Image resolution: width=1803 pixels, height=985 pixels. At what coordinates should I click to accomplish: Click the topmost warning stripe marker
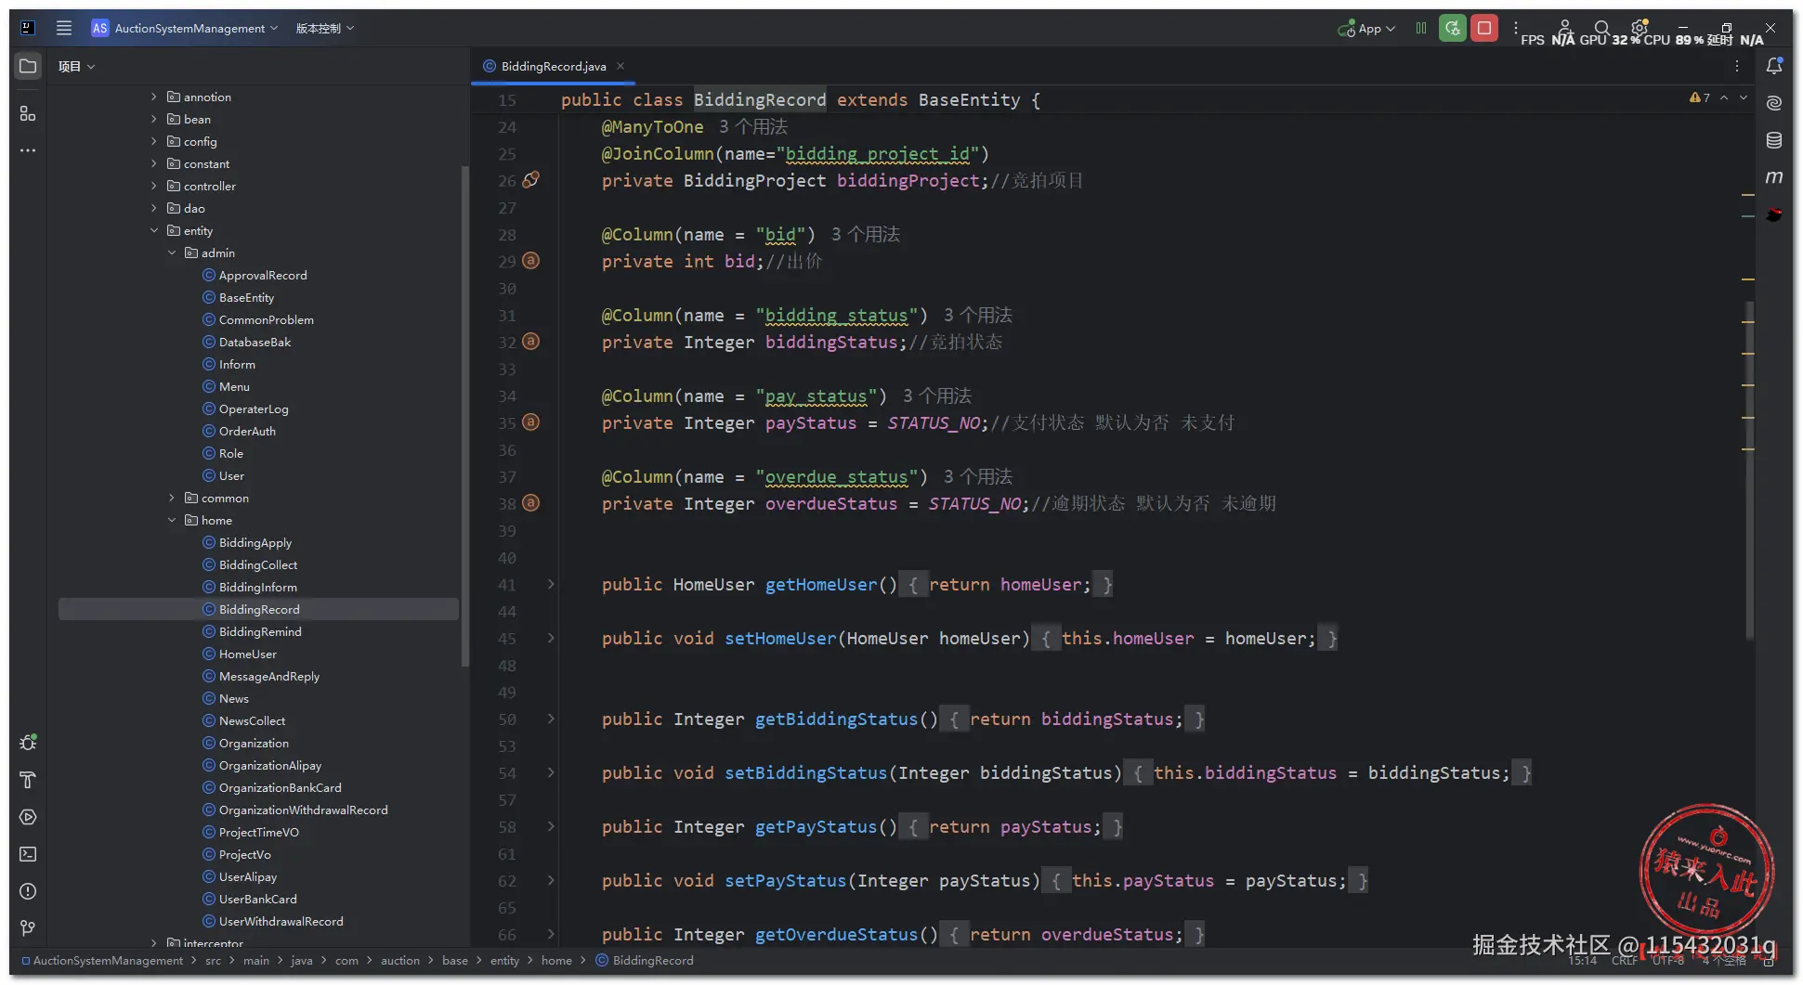(1748, 195)
